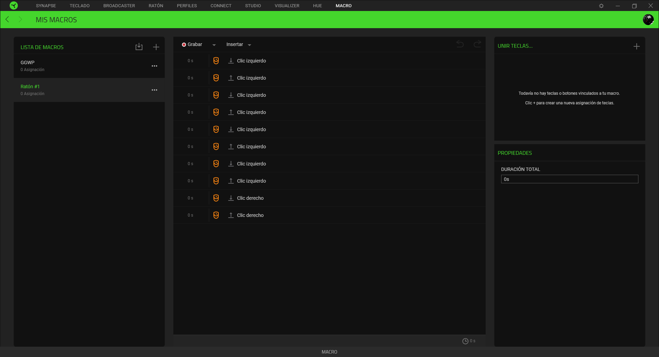Click mouse icon on Clic derecho press row
The image size is (659, 357).
[x=216, y=198]
